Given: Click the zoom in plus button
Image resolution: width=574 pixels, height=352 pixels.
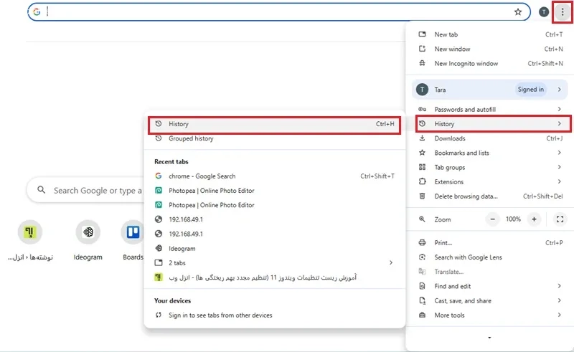Looking at the screenshot, I should [534, 219].
